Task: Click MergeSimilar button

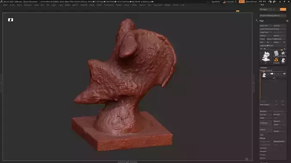Action: (279, 142)
